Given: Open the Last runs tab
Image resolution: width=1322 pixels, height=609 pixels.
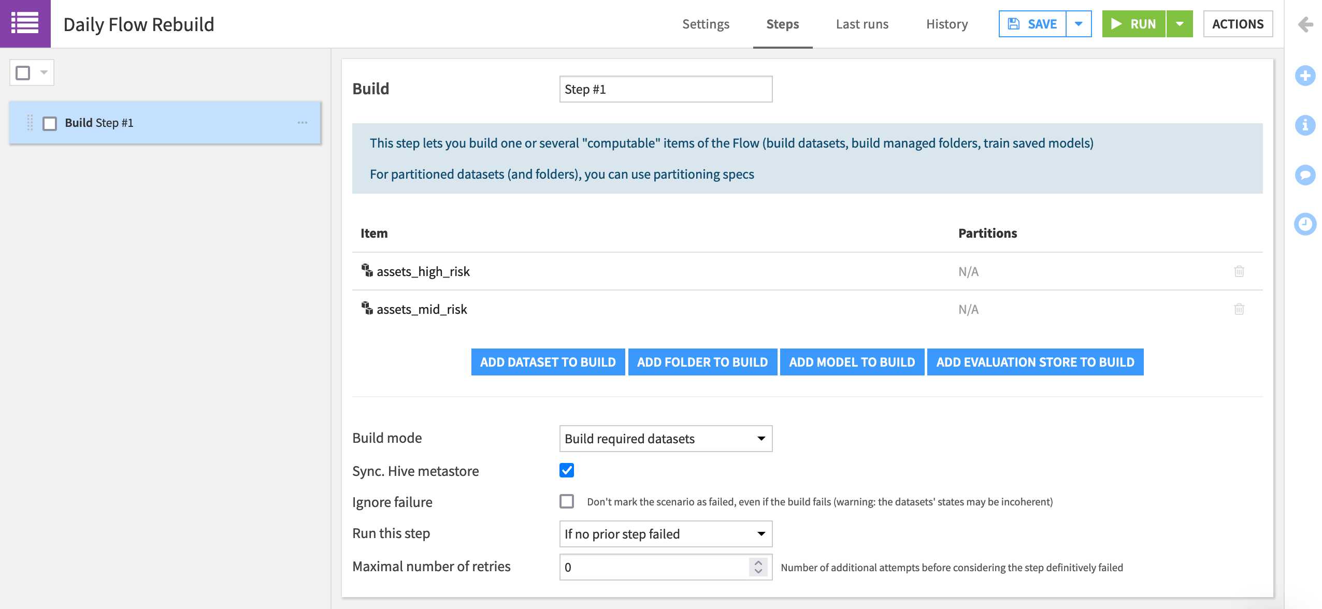Looking at the screenshot, I should tap(862, 24).
